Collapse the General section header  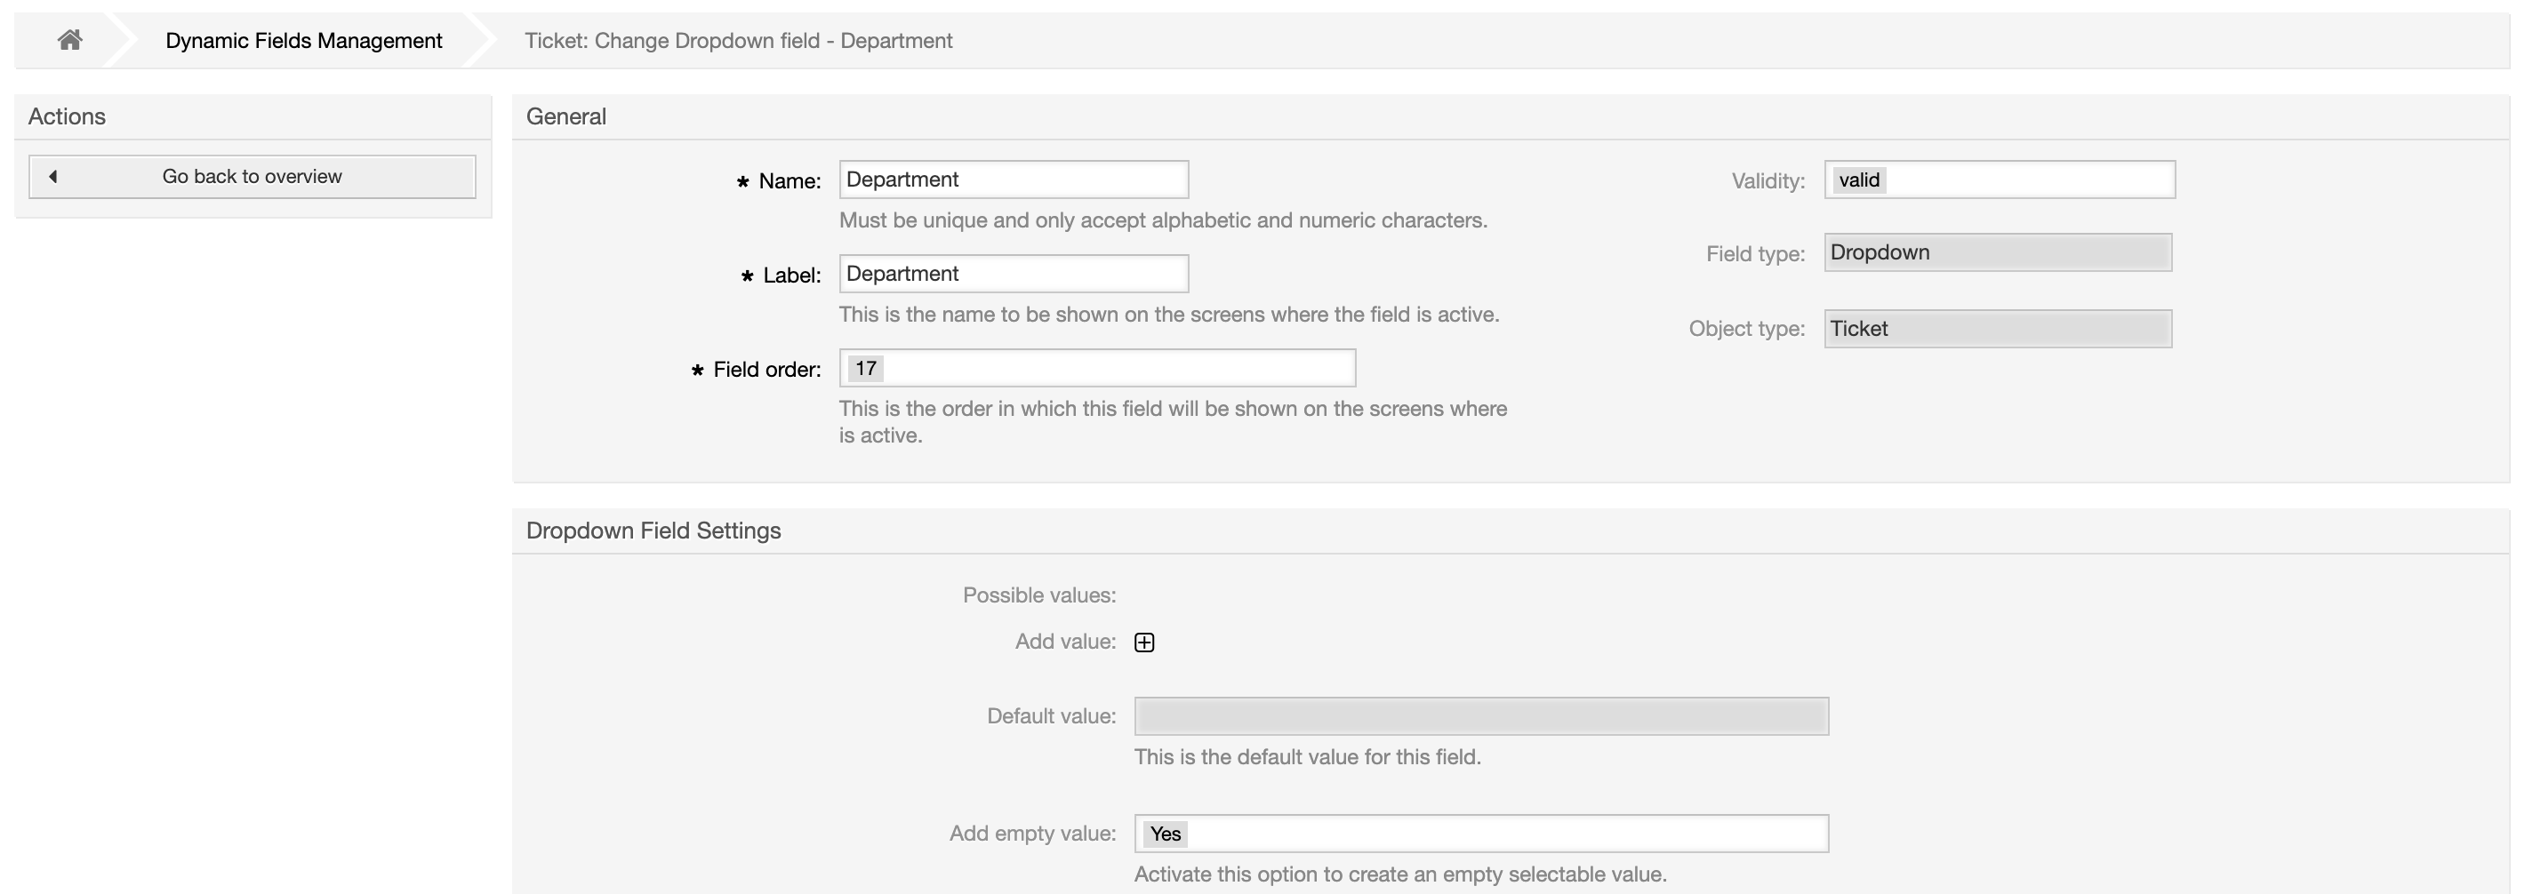click(x=565, y=116)
